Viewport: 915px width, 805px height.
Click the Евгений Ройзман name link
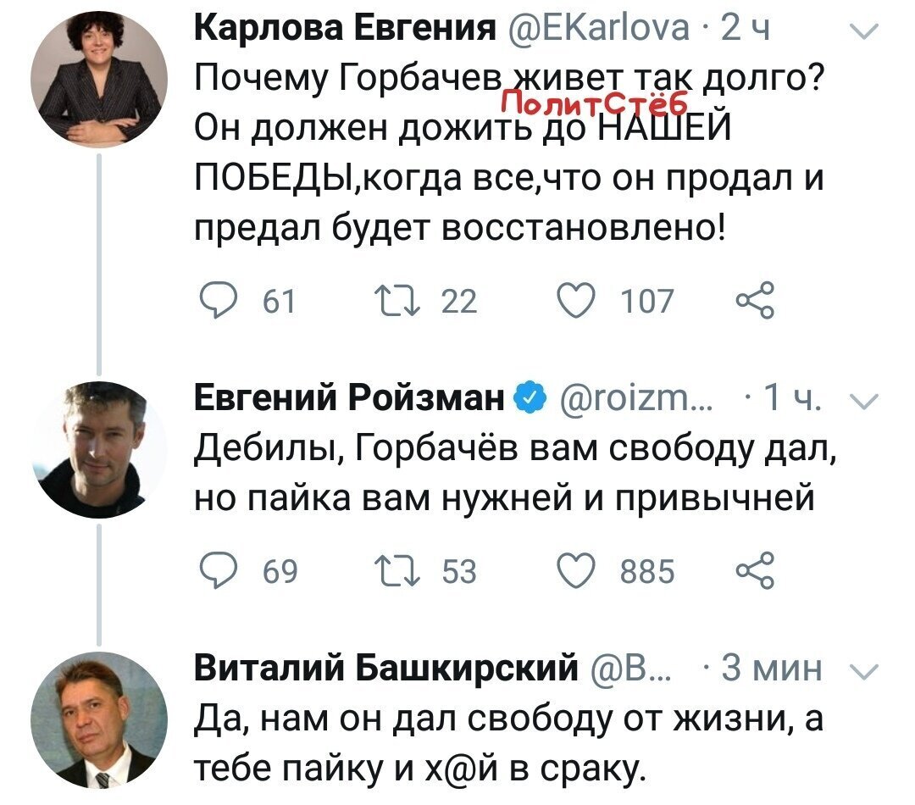[349, 398]
